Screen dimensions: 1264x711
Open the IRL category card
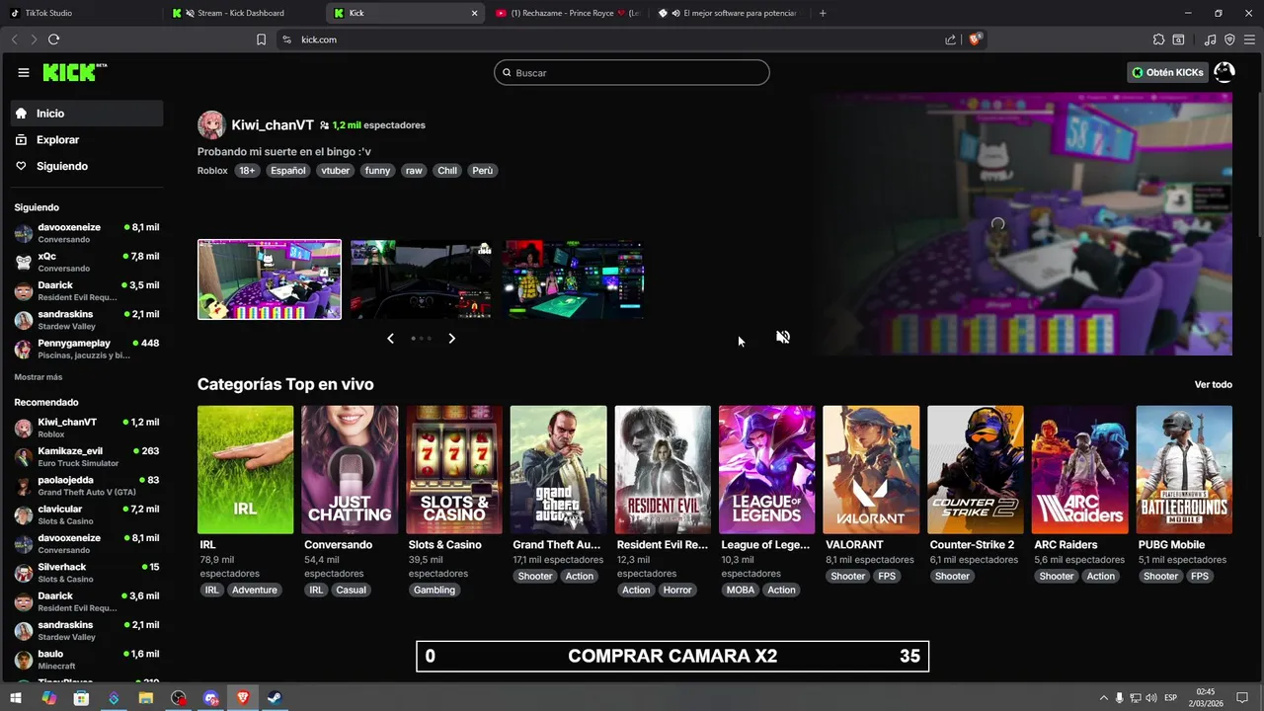tap(245, 470)
